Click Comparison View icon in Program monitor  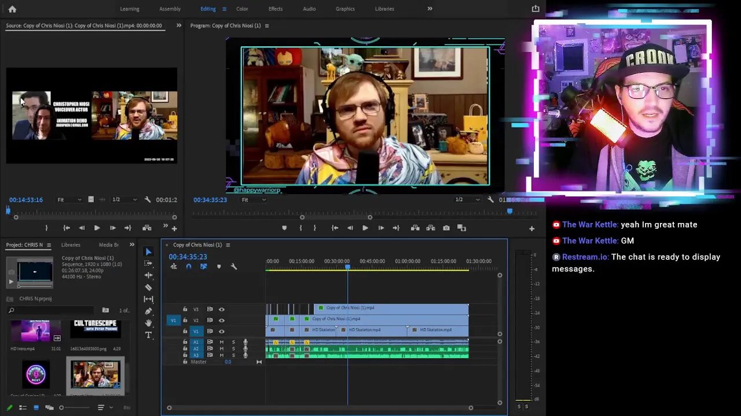461,228
